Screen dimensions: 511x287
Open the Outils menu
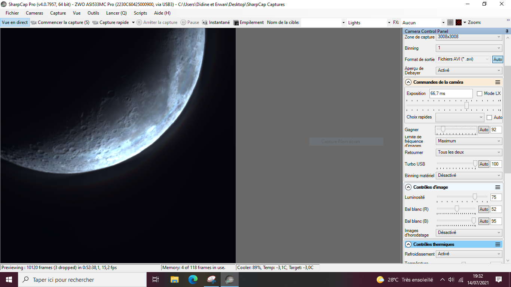tap(94, 13)
